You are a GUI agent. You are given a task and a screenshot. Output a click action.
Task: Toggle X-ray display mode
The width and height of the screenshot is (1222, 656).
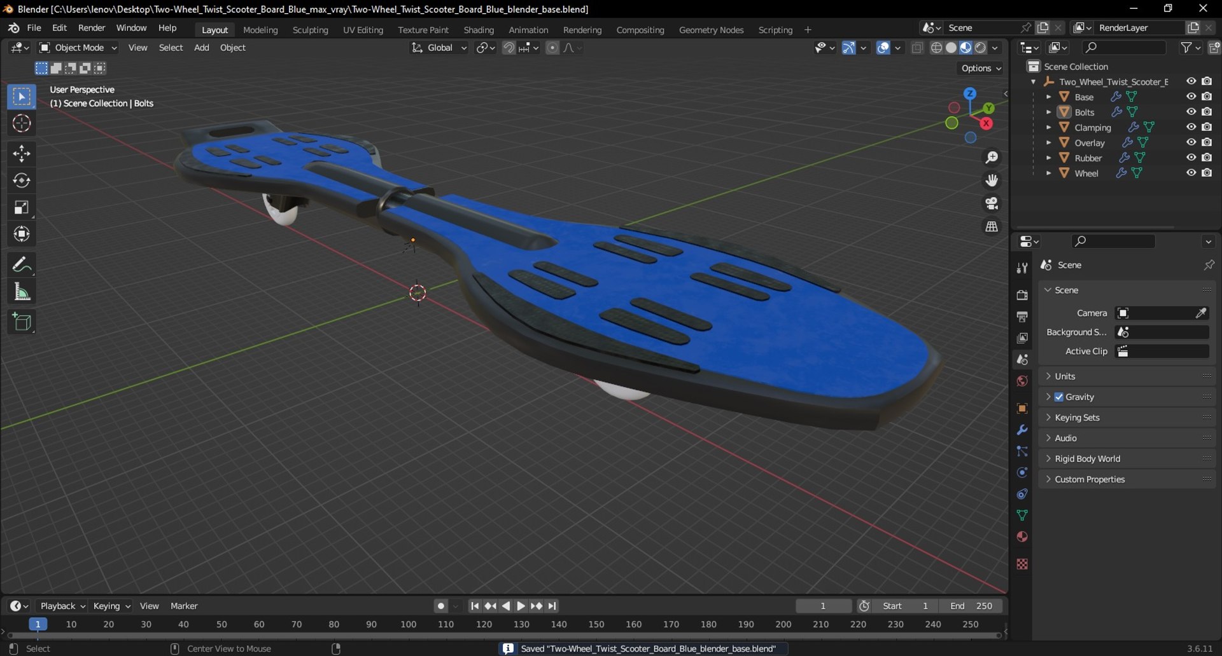click(917, 48)
